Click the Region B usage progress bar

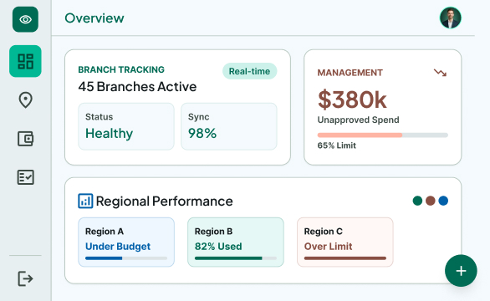tap(236, 258)
